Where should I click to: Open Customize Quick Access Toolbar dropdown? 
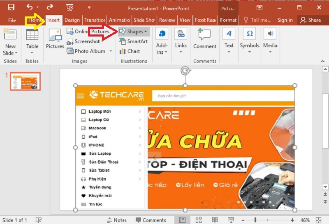pos(89,7)
